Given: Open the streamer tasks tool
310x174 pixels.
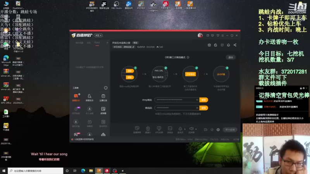Looking at the screenshot, I should pyautogui.click(x=103, y=97).
